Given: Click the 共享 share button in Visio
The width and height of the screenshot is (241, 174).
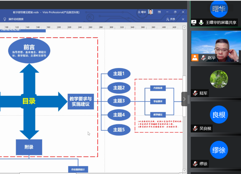Looking at the screenshot, I should click(171, 19).
